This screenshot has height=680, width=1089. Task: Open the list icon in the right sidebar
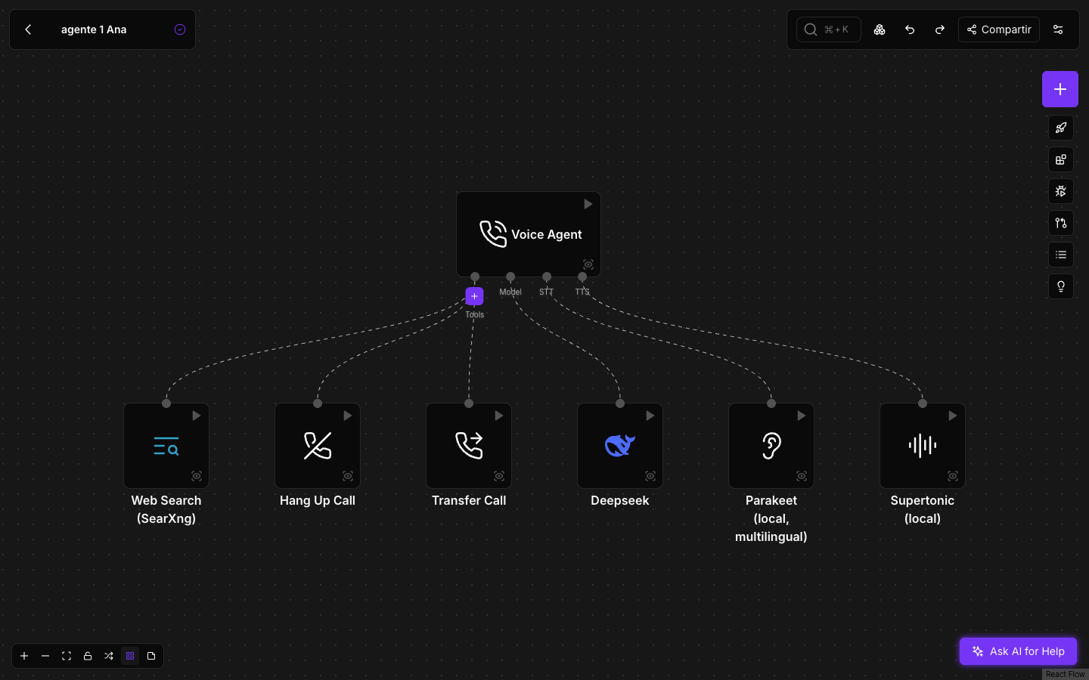[x=1061, y=255]
